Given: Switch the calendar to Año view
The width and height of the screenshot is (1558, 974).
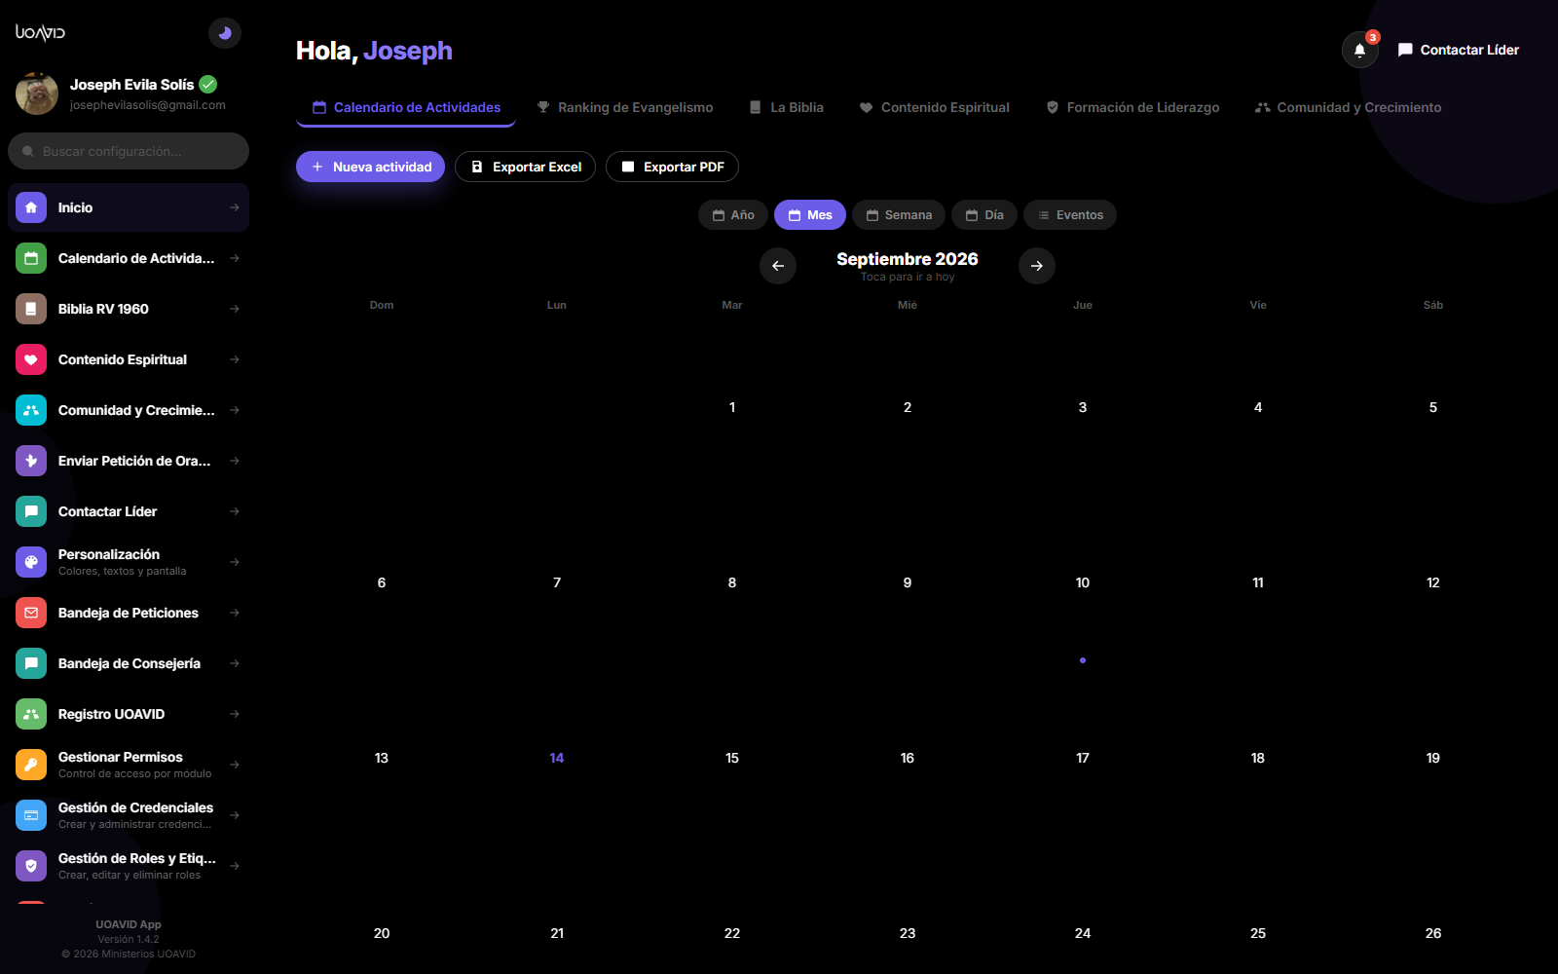Looking at the screenshot, I should click(x=733, y=215).
